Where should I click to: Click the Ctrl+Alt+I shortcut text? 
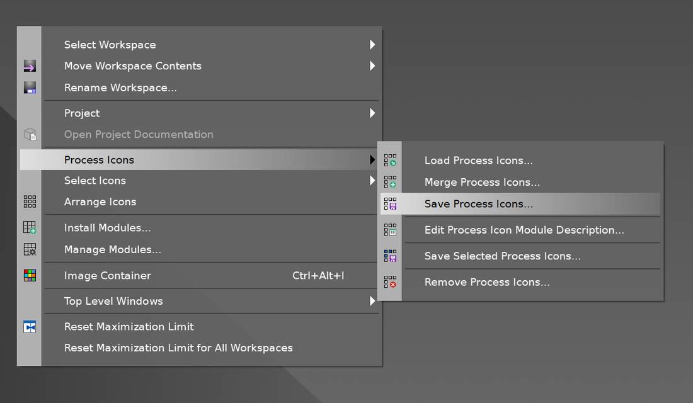318,275
